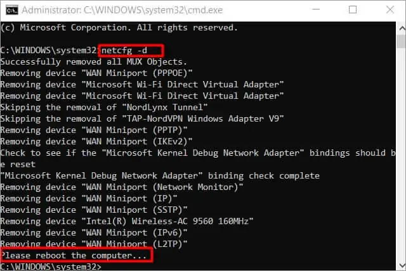The width and height of the screenshot is (406, 271).
Task: Click the 'Please reboot the computer...' message
Action: (x=74, y=256)
